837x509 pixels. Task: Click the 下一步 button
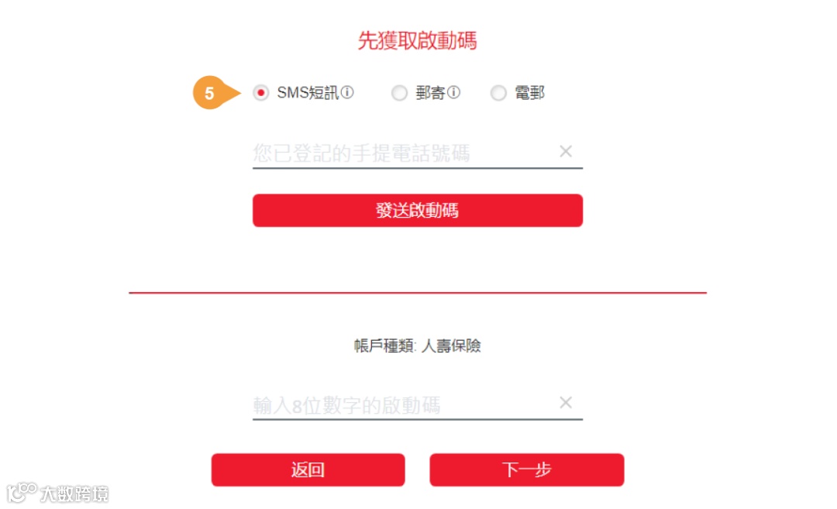(527, 469)
